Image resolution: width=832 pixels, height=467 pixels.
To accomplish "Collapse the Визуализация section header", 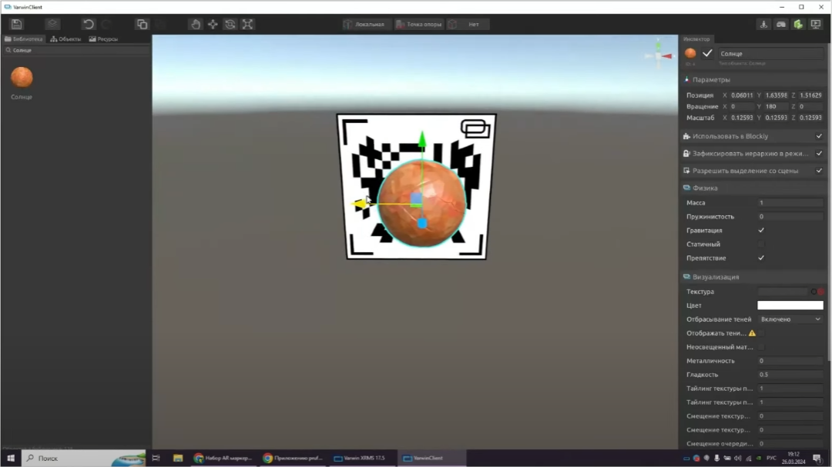I will [715, 277].
